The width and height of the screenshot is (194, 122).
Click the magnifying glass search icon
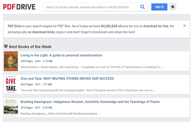coord(142,7)
